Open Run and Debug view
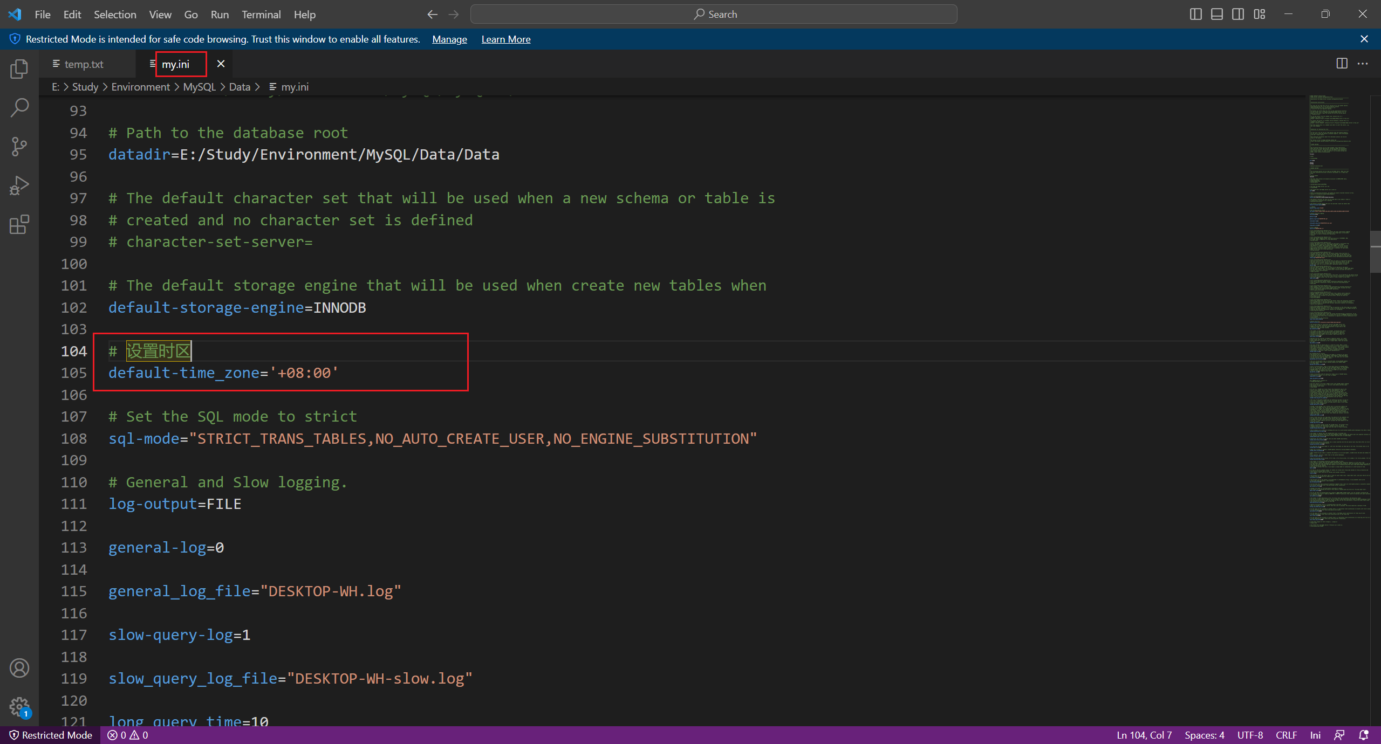This screenshot has height=744, width=1381. tap(19, 185)
